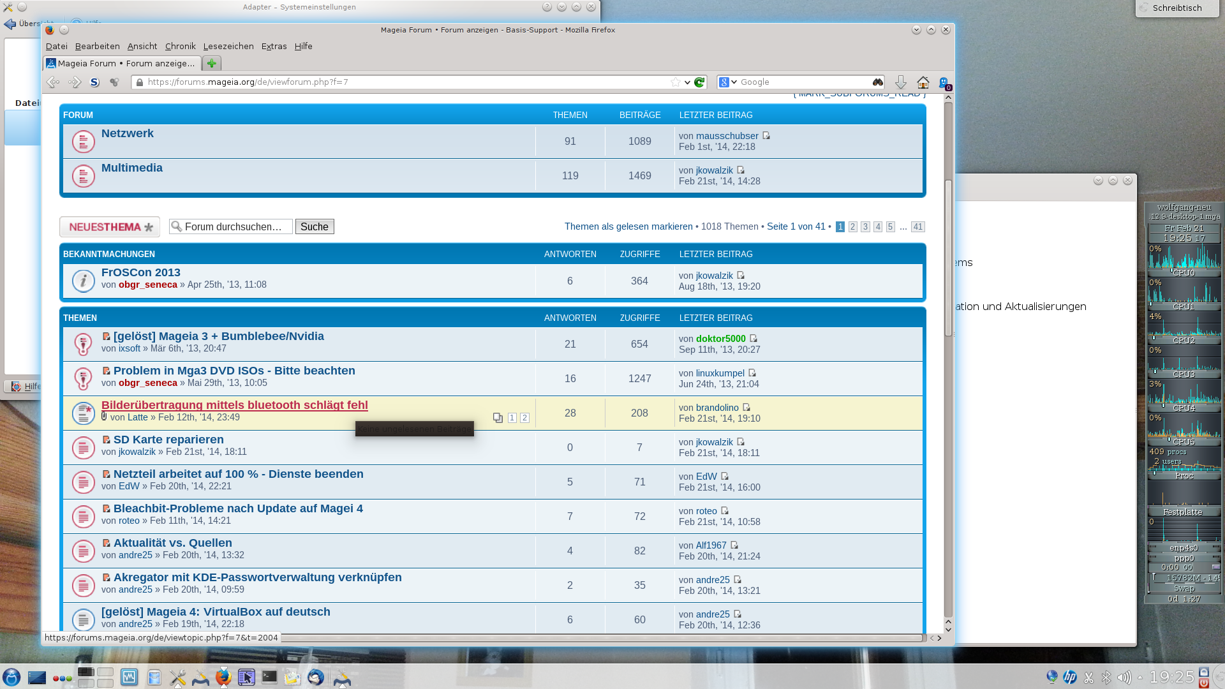Go to Firefox home page icon
This screenshot has width=1225, height=689.
click(923, 82)
